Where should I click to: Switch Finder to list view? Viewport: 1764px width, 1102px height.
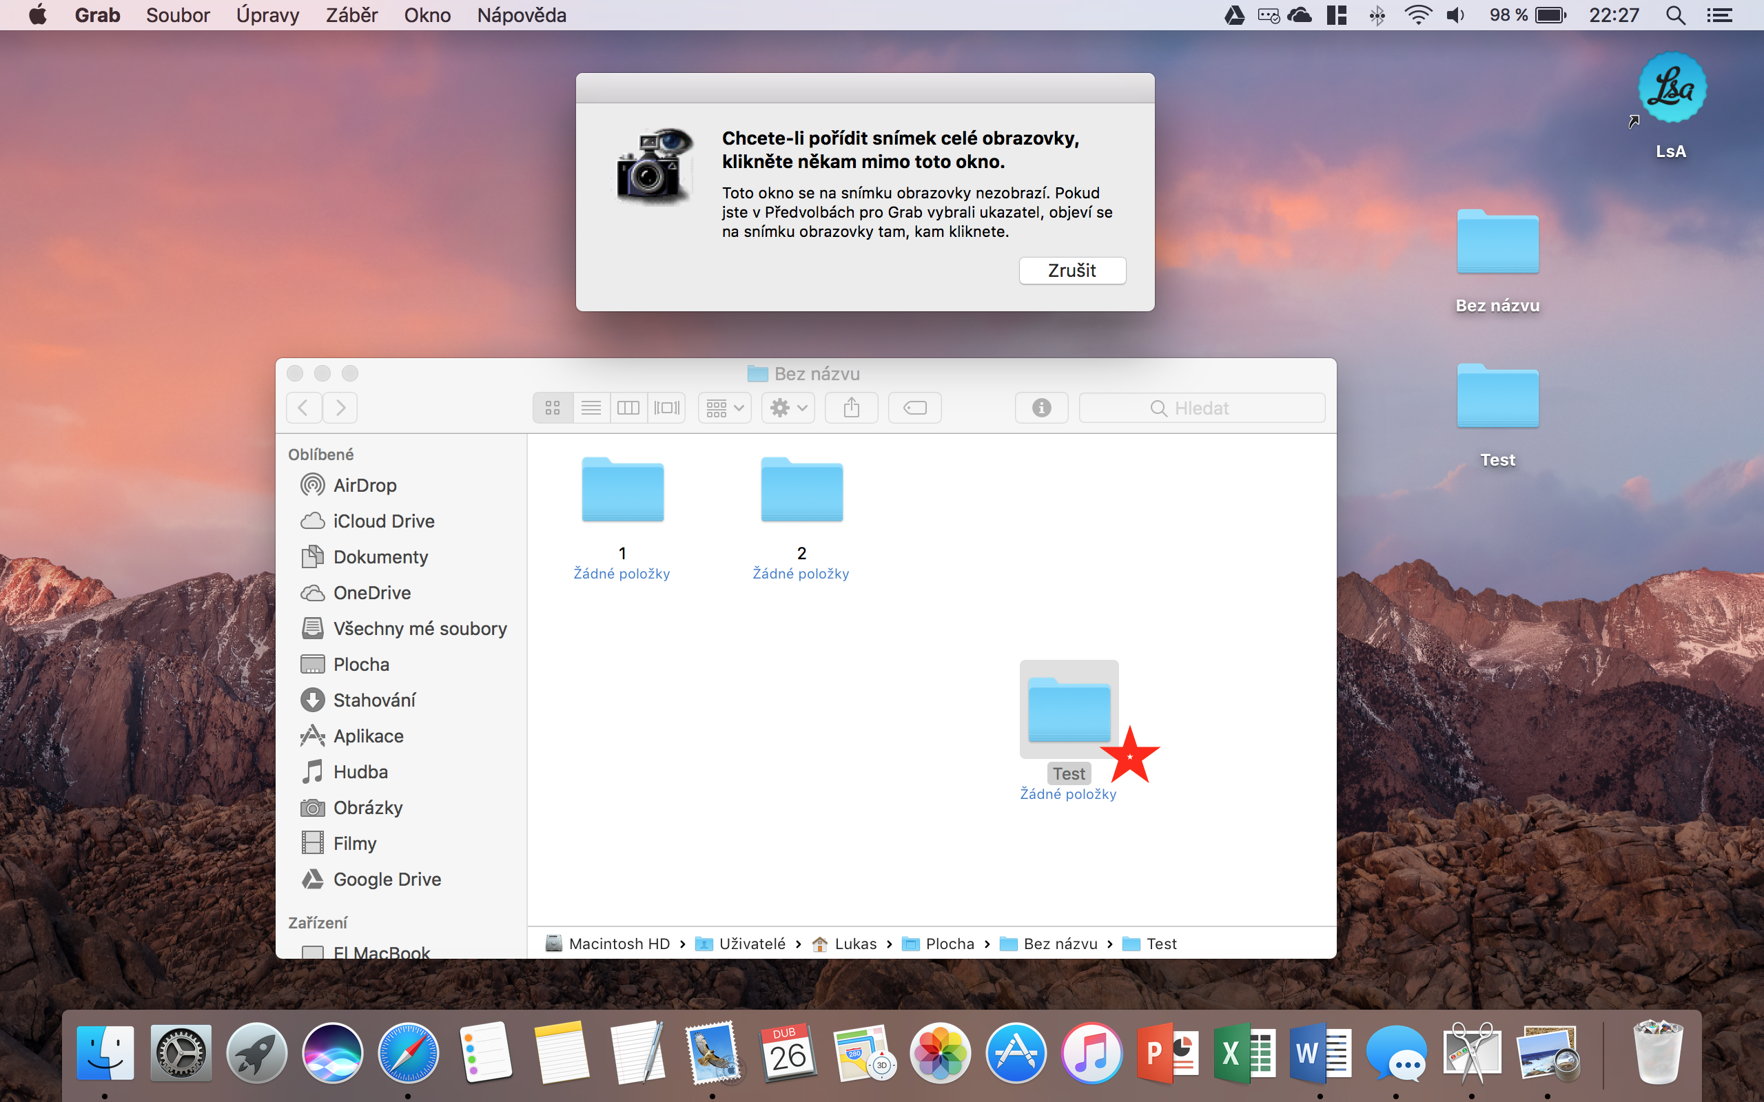tap(591, 408)
